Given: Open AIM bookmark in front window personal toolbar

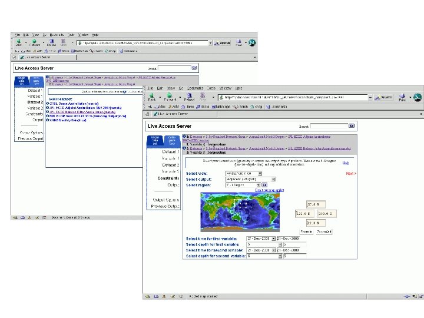Looking at the screenshot, I should (x=173, y=107).
